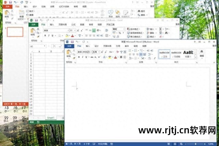Switch to print layout view in Word status bar
Viewport: 219px width, 146px height.
[x=175, y=144]
